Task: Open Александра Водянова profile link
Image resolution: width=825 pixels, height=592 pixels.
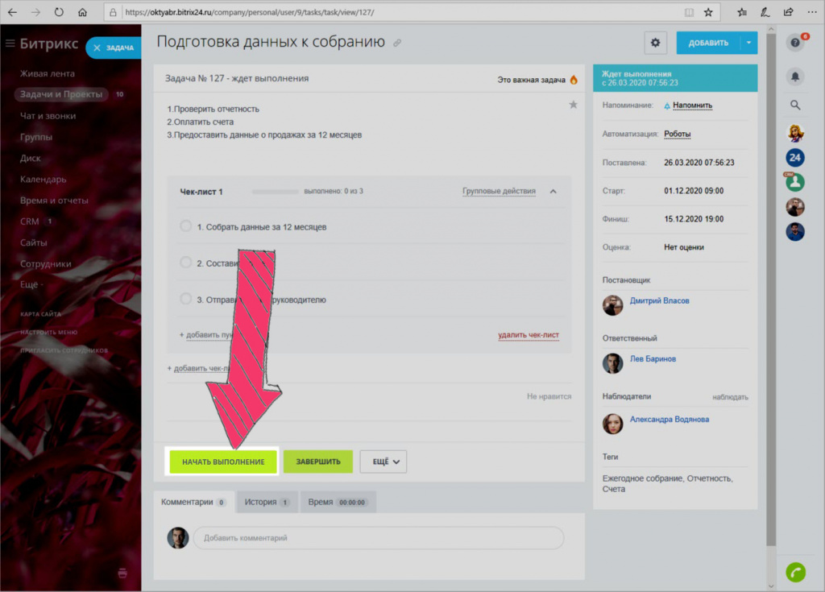Action: (x=670, y=420)
